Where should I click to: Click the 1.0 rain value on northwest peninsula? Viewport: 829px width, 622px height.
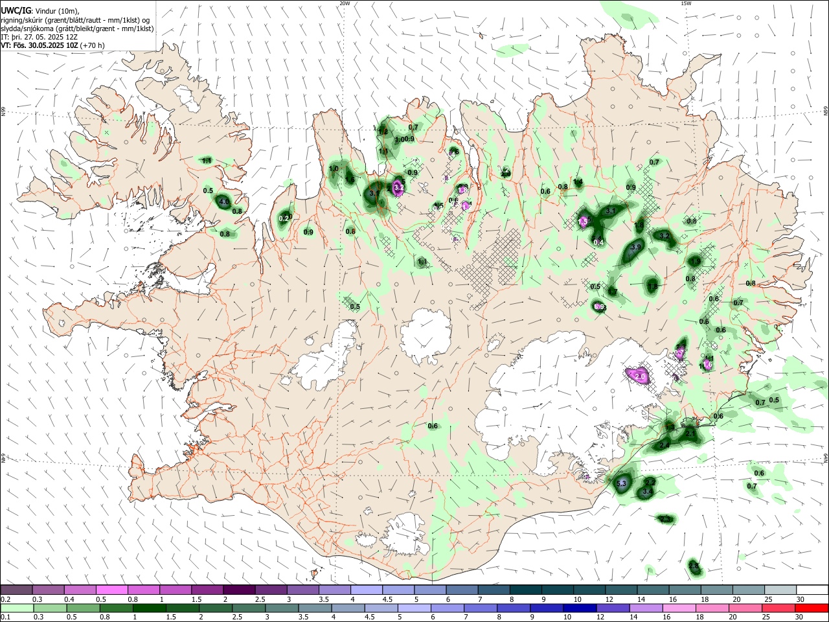[x=334, y=168]
